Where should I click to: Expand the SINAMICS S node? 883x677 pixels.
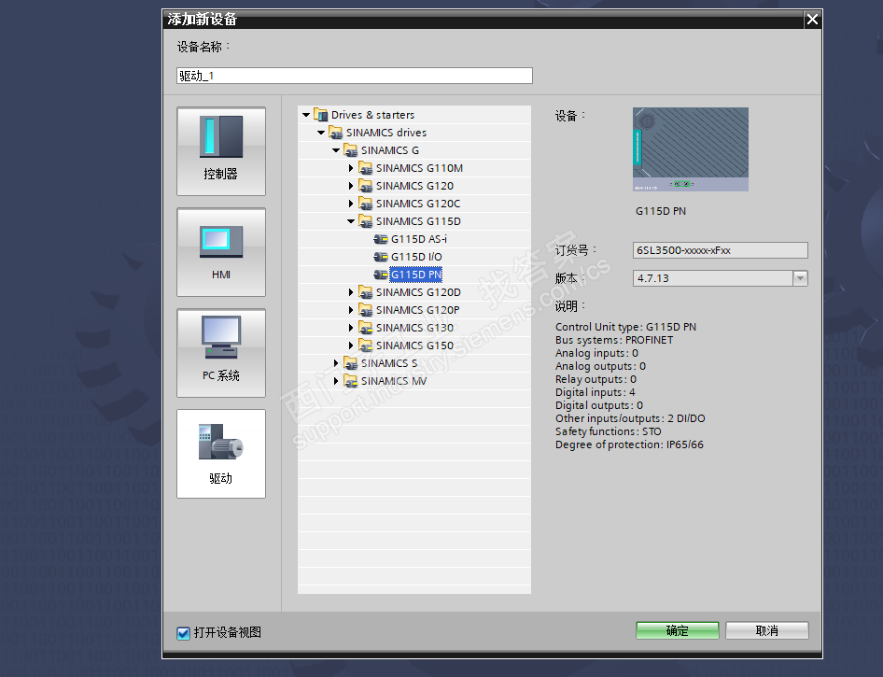(336, 363)
